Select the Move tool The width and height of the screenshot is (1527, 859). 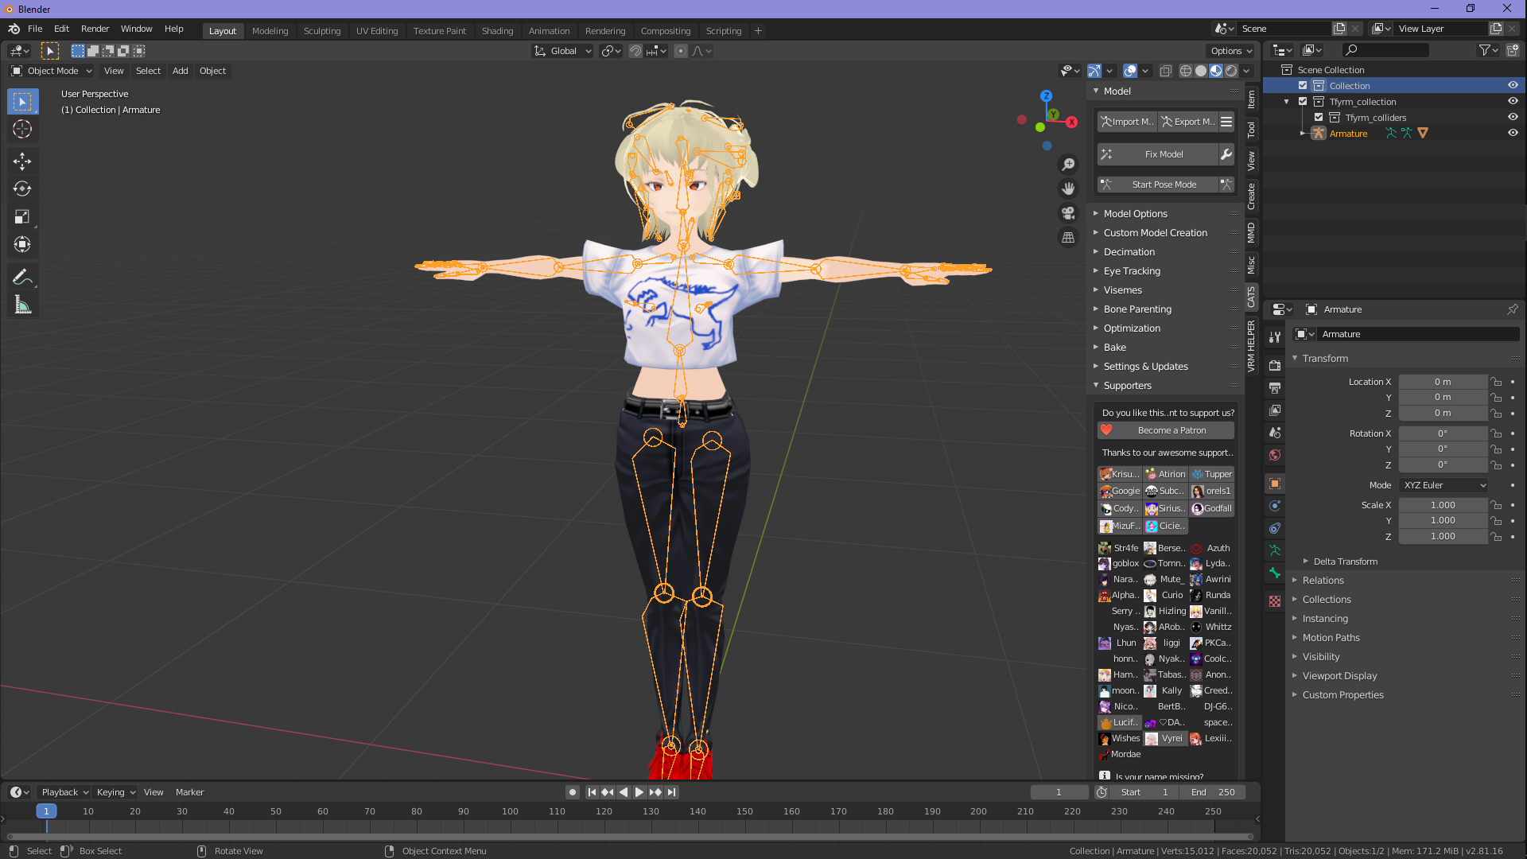22,161
